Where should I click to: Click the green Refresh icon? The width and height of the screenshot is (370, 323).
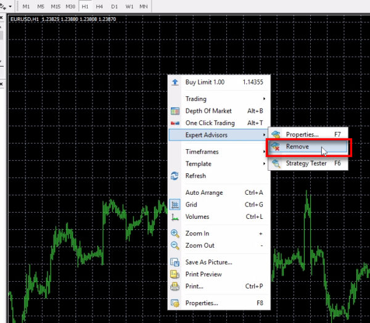[175, 176]
